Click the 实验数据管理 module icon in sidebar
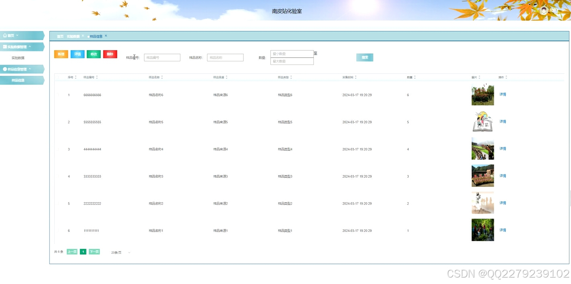The width and height of the screenshot is (571, 284). [5, 47]
